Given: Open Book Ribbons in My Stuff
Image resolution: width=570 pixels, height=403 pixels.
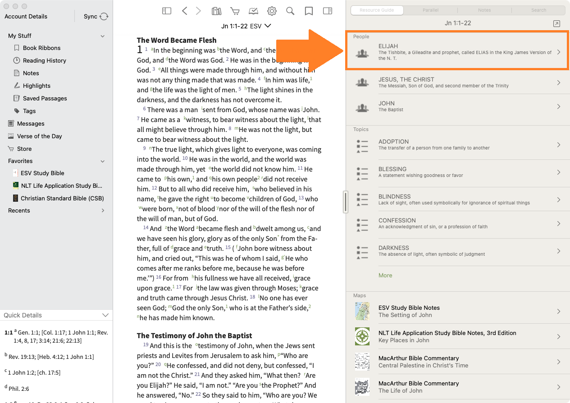Looking at the screenshot, I should 41,48.
